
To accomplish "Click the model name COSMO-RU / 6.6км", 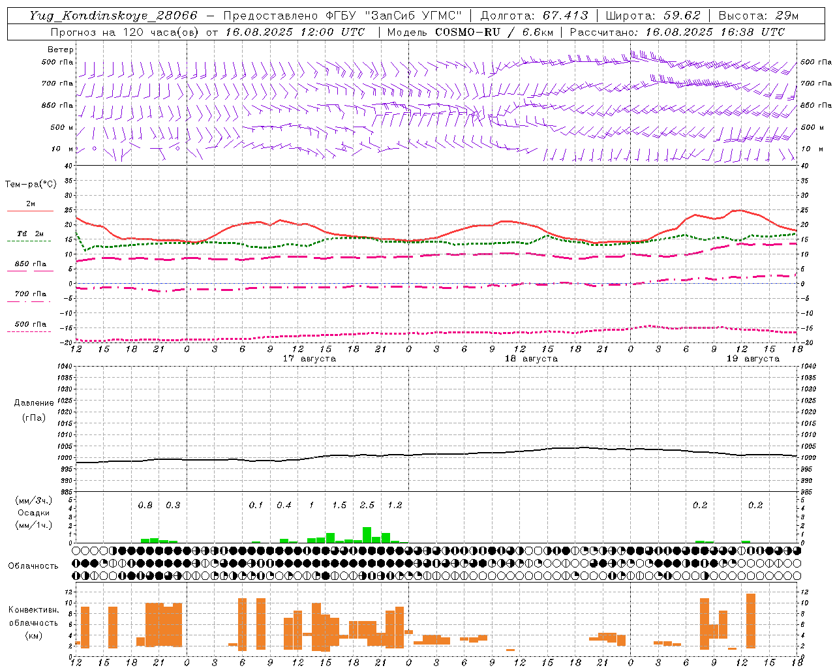I will point(494,32).
